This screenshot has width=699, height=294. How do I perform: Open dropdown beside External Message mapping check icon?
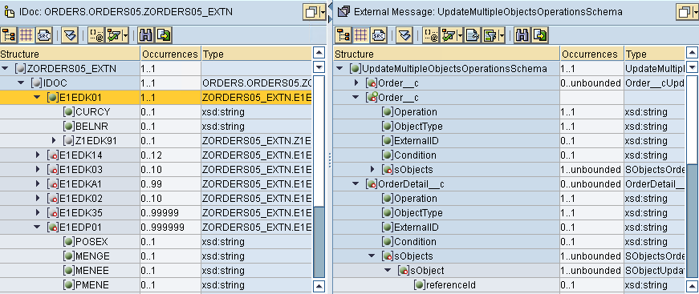(460, 35)
